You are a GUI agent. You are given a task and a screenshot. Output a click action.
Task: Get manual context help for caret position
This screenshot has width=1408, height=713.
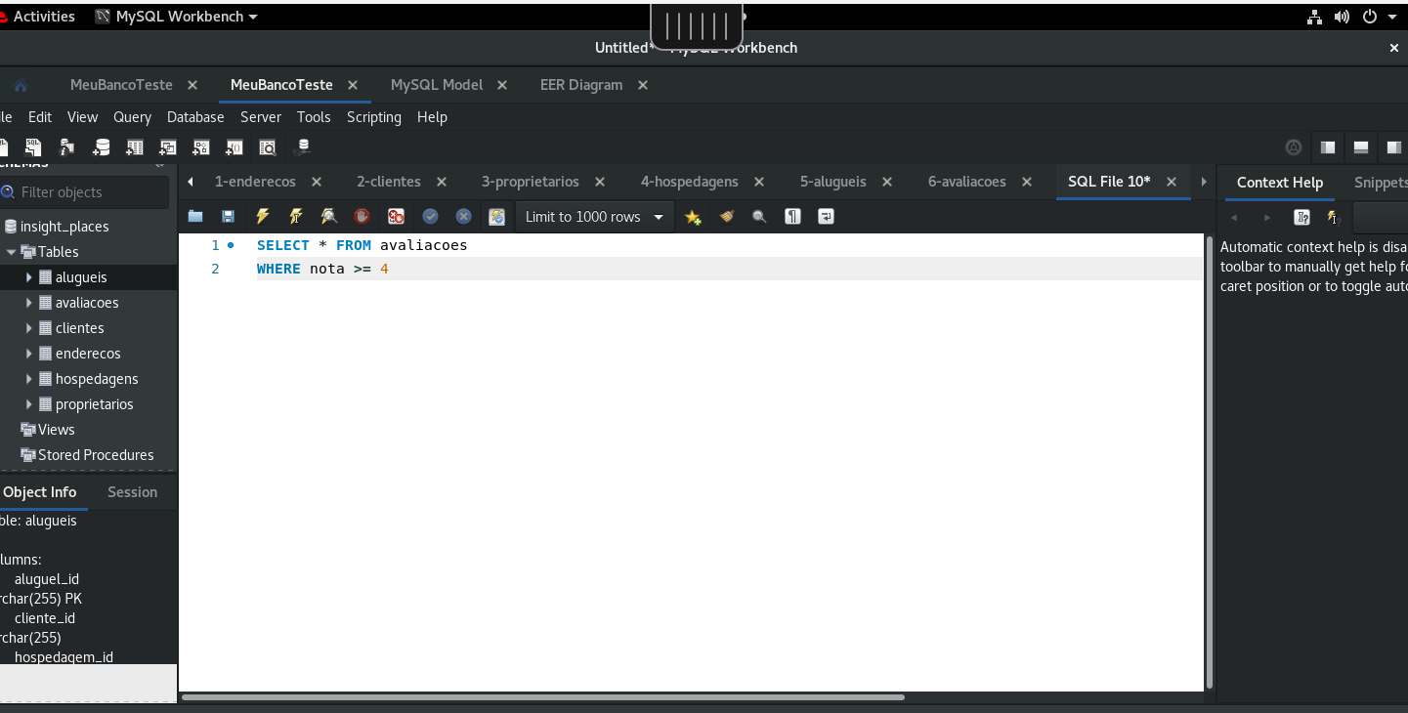(1301, 218)
